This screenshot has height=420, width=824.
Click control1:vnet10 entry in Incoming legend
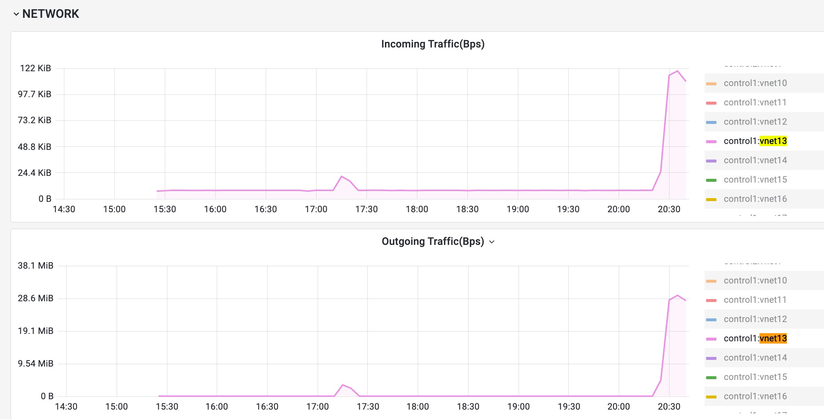pyautogui.click(x=755, y=83)
